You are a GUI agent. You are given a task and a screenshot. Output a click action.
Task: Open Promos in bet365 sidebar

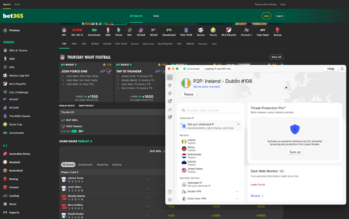(14, 30)
